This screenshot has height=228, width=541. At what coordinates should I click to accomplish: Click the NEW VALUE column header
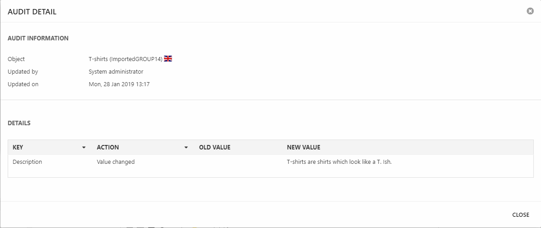pyautogui.click(x=303, y=147)
